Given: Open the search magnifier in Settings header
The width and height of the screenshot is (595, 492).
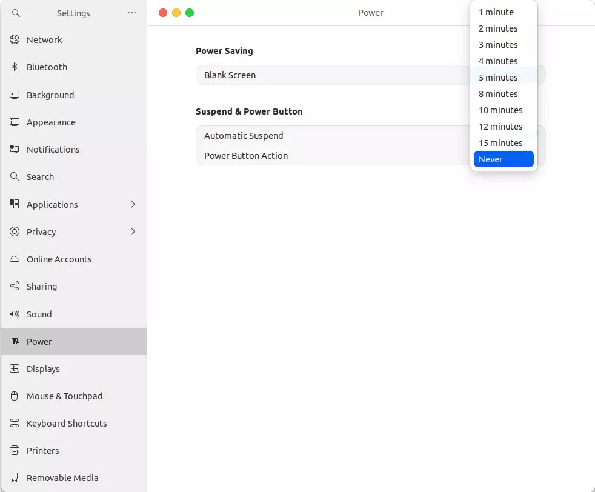Looking at the screenshot, I should pyautogui.click(x=15, y=13).
